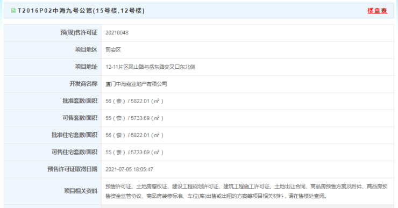Open the 楼盘表 link
This screenshot has height=208, width=398.
tap(377, 11)
